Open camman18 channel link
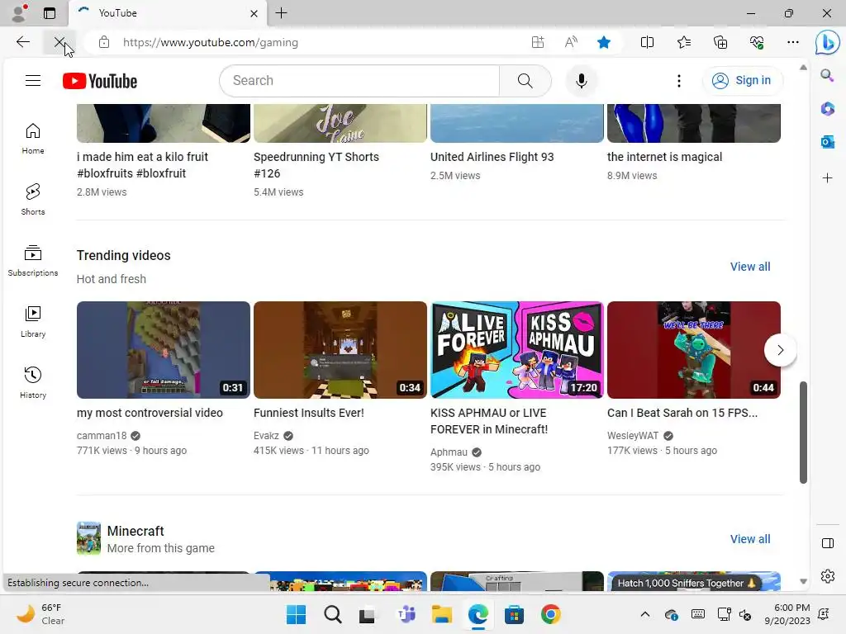Viewport: 846px width, 634px height. pos(102,436)
